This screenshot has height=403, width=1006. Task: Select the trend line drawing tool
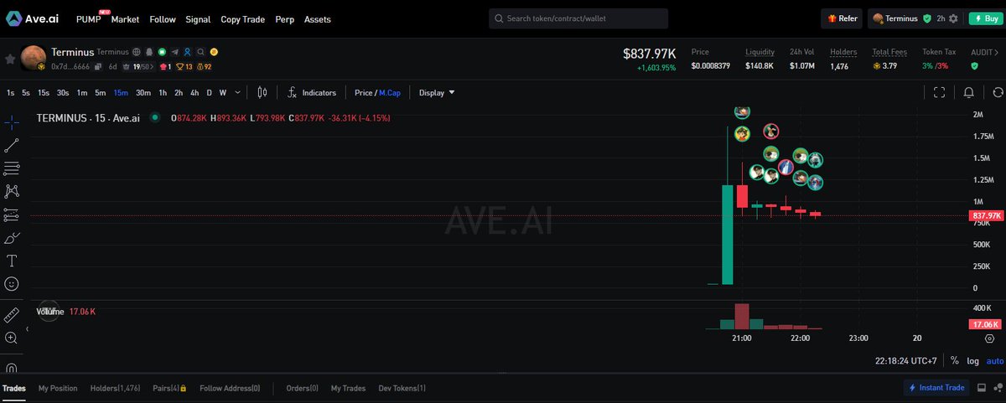[12, 146]
